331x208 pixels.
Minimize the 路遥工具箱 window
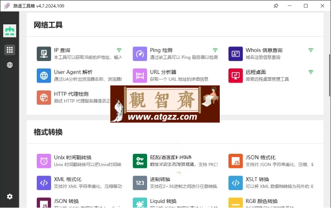(x=290, y=6)
